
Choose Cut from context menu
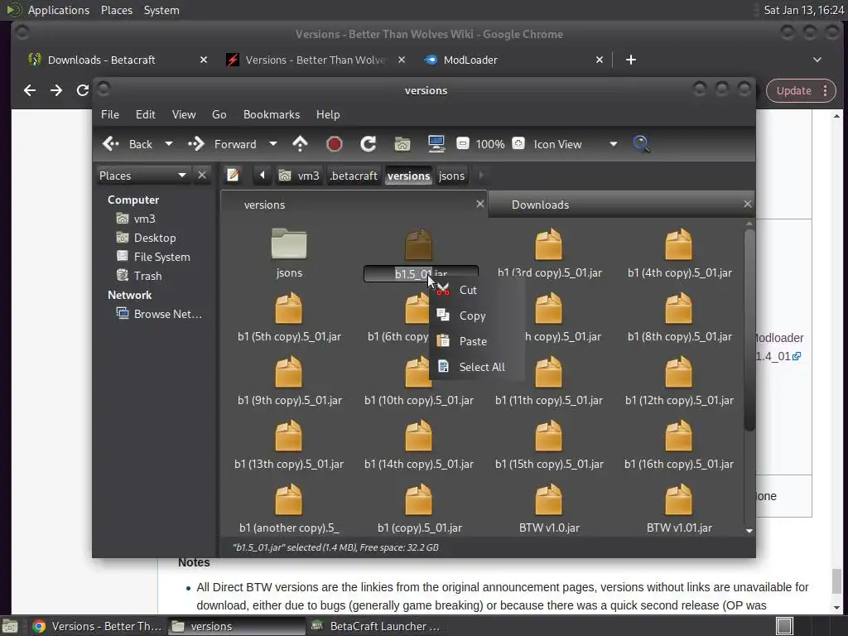(x=478, y=290)
